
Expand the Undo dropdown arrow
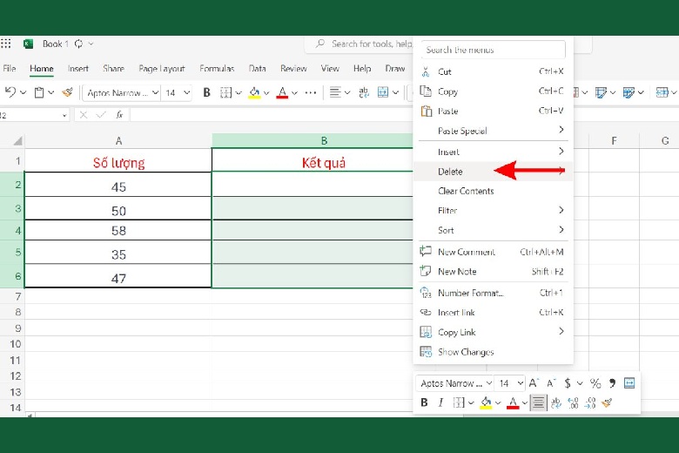pos(24,92)
